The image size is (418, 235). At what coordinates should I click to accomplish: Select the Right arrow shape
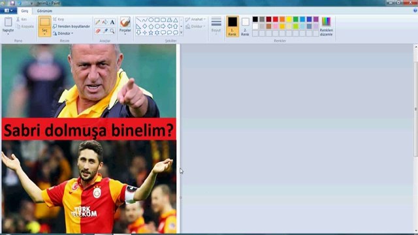pos(163,26)
